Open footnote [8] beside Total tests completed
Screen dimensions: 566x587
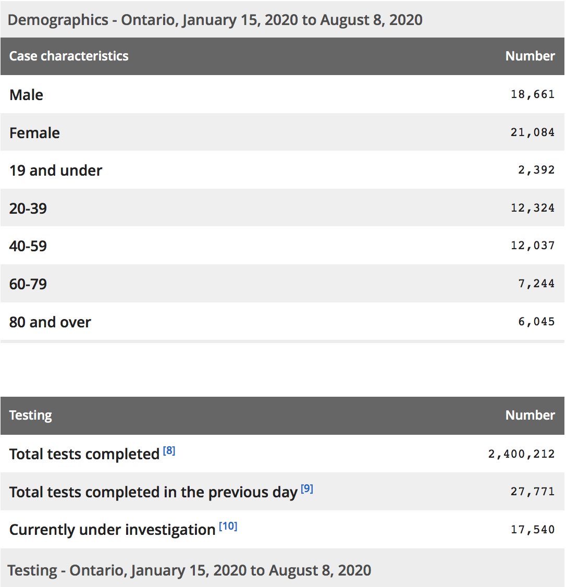pos(169,450)
